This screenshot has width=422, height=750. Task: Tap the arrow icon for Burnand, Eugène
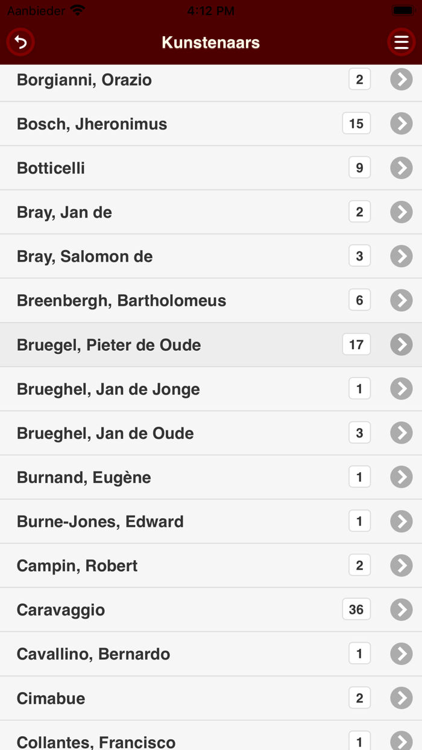[x=401, y=477]
